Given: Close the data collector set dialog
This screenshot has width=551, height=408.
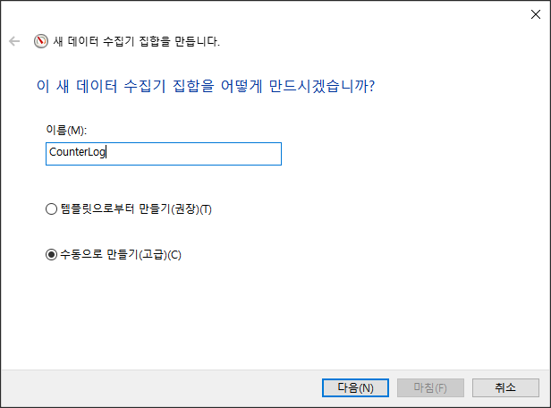Looking at the screenshot, I should click(x=536, y=14).
